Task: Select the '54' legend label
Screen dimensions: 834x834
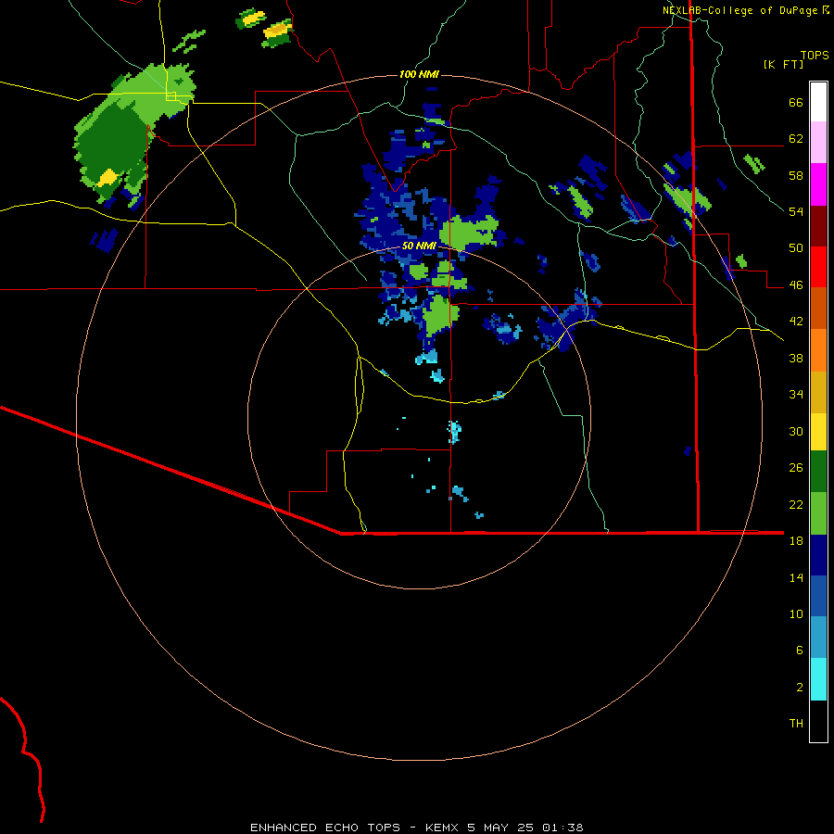Action: click(x=796, y=211)
